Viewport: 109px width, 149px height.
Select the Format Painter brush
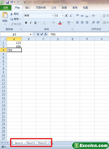[12, 24]
